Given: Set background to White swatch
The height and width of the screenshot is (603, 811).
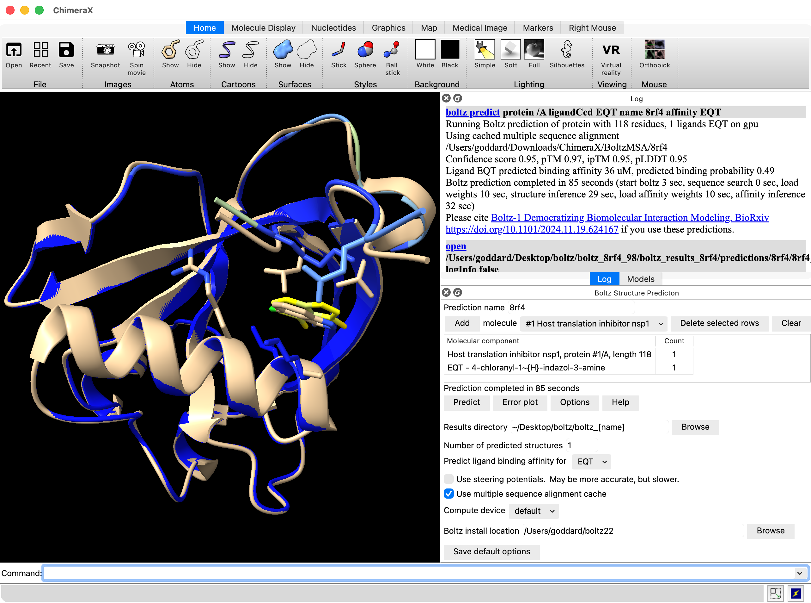Looking at the screenshot, I should 425,50.
